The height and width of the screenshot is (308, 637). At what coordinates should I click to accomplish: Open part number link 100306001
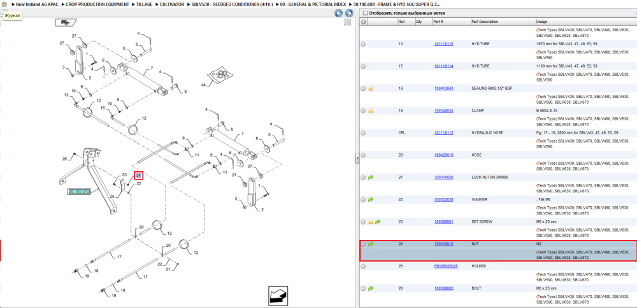443,222
